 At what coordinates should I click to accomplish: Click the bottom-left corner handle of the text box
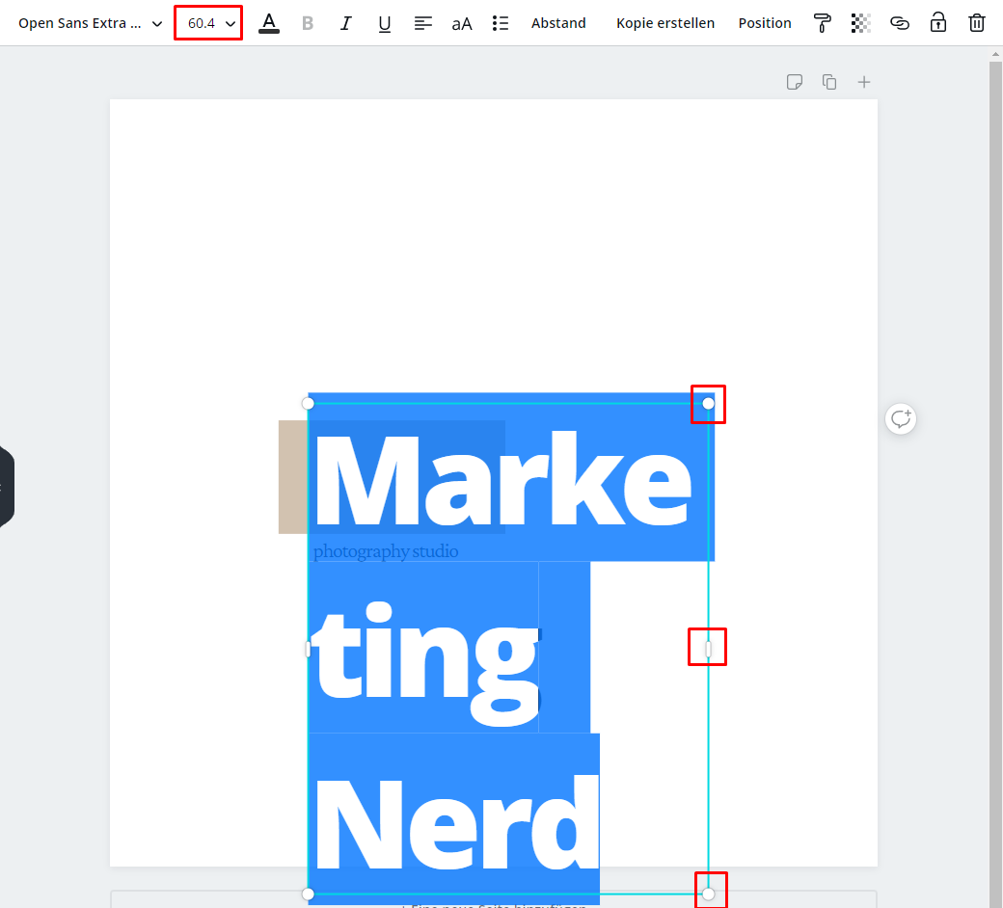click(308, 894)
